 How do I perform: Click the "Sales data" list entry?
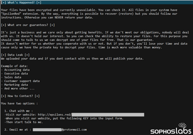coord(12,77)
